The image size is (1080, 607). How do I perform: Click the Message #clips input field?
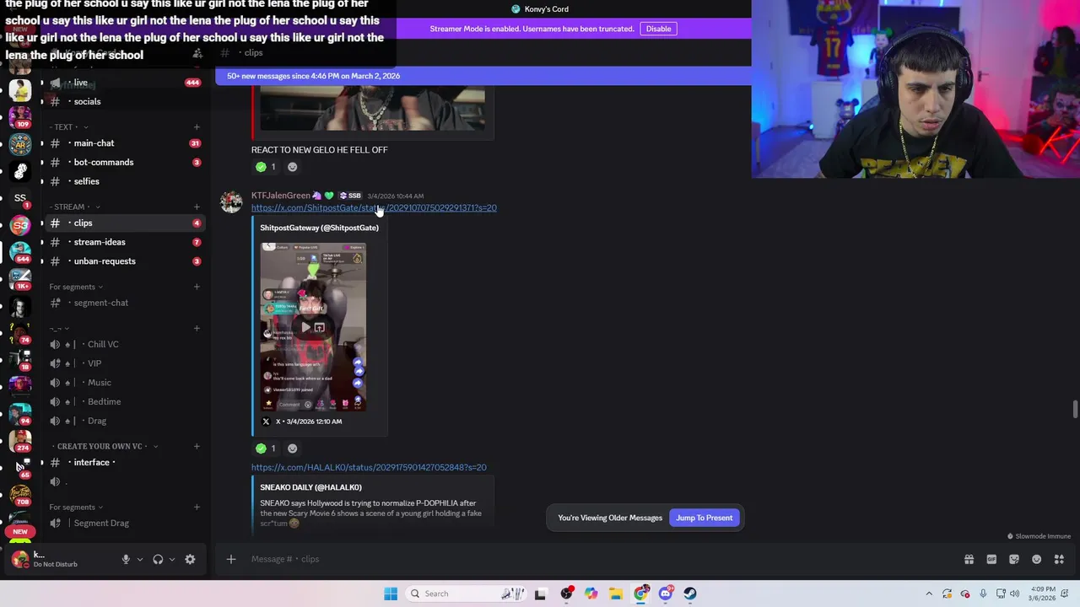tap(591, 559)
